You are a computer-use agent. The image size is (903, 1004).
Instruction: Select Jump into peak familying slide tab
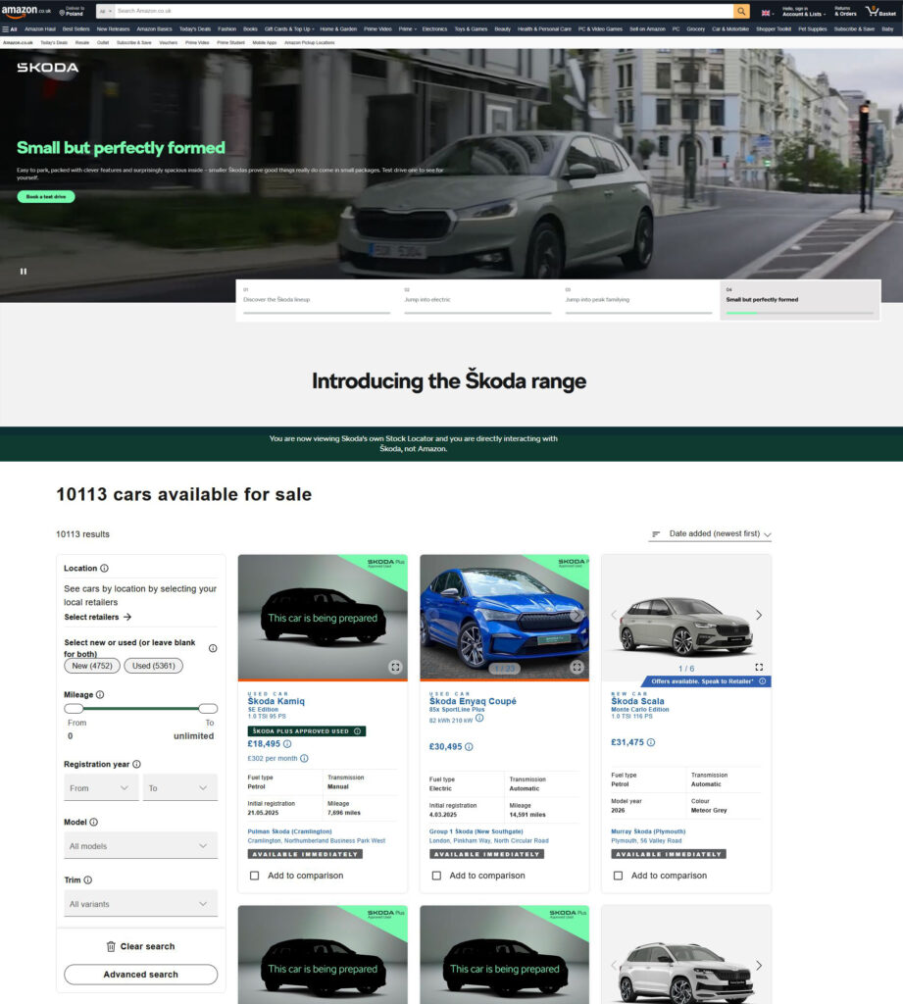click(x=638, y=300)
